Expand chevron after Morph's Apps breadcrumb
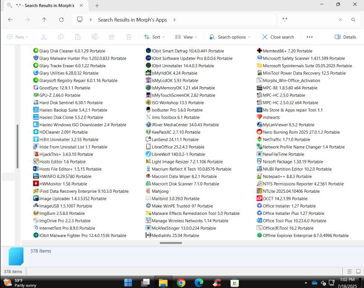 pyautogui.click(x=174, y=20)
